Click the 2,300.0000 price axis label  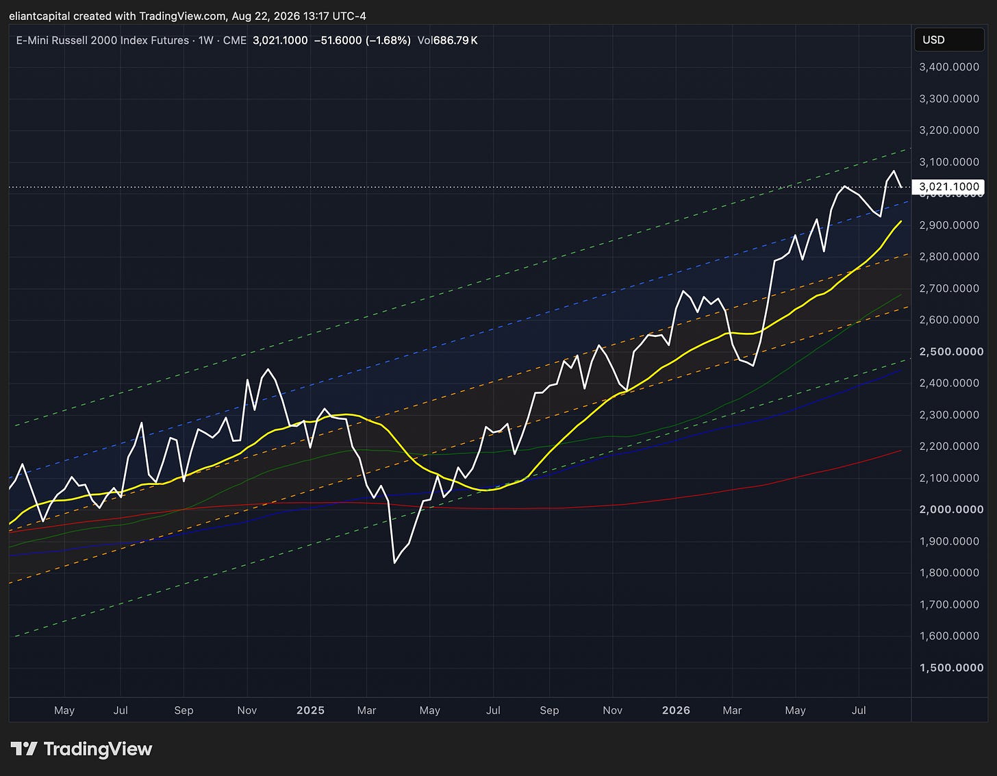pos(949,415)
